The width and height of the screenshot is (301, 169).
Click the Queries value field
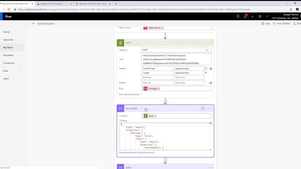[x=189, y=83]
